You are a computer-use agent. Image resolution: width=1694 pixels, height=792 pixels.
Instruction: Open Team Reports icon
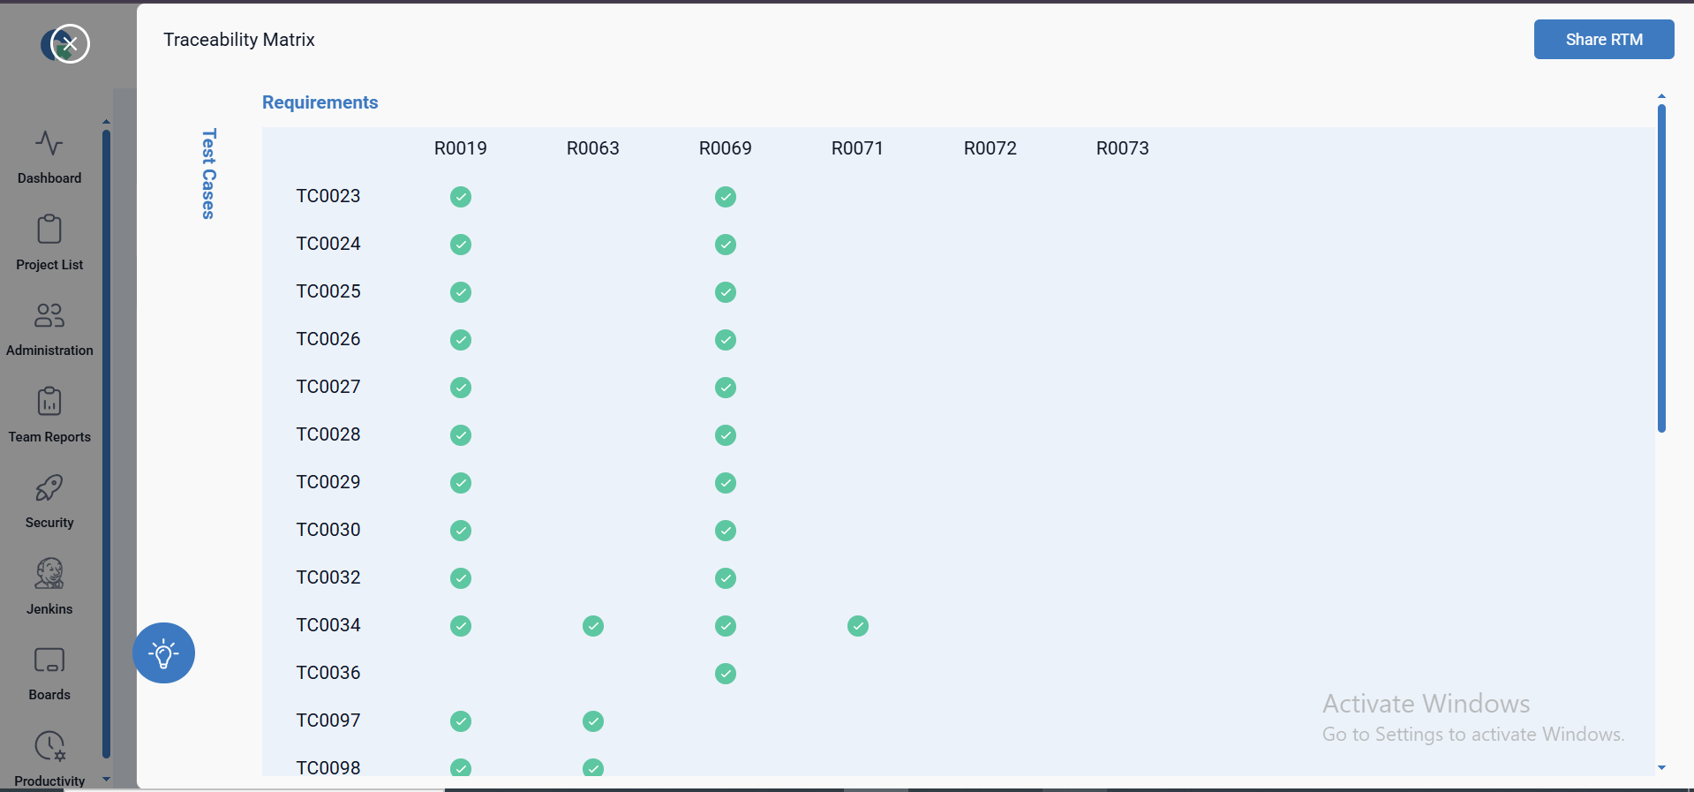(49, 402)
